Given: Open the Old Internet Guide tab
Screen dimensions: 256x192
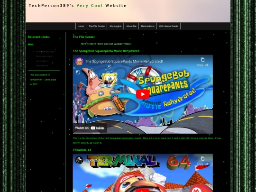Looking at the screenshot, I should pyautogui.click(x=169, y=26).
